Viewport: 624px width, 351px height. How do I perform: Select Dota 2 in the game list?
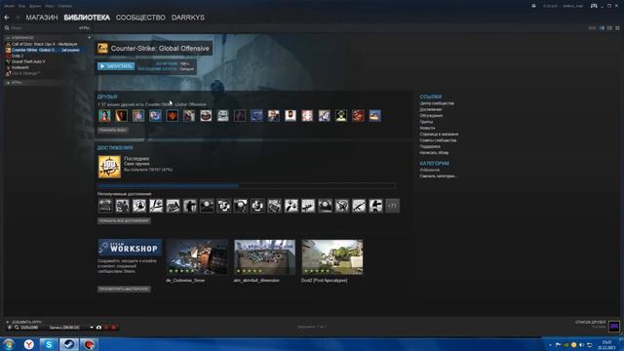[x=18, y=57]
